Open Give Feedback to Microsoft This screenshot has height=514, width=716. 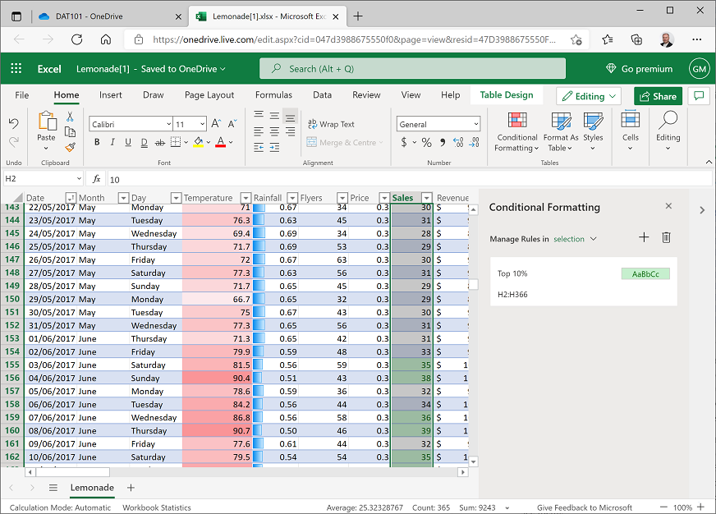tap(585, 507)
